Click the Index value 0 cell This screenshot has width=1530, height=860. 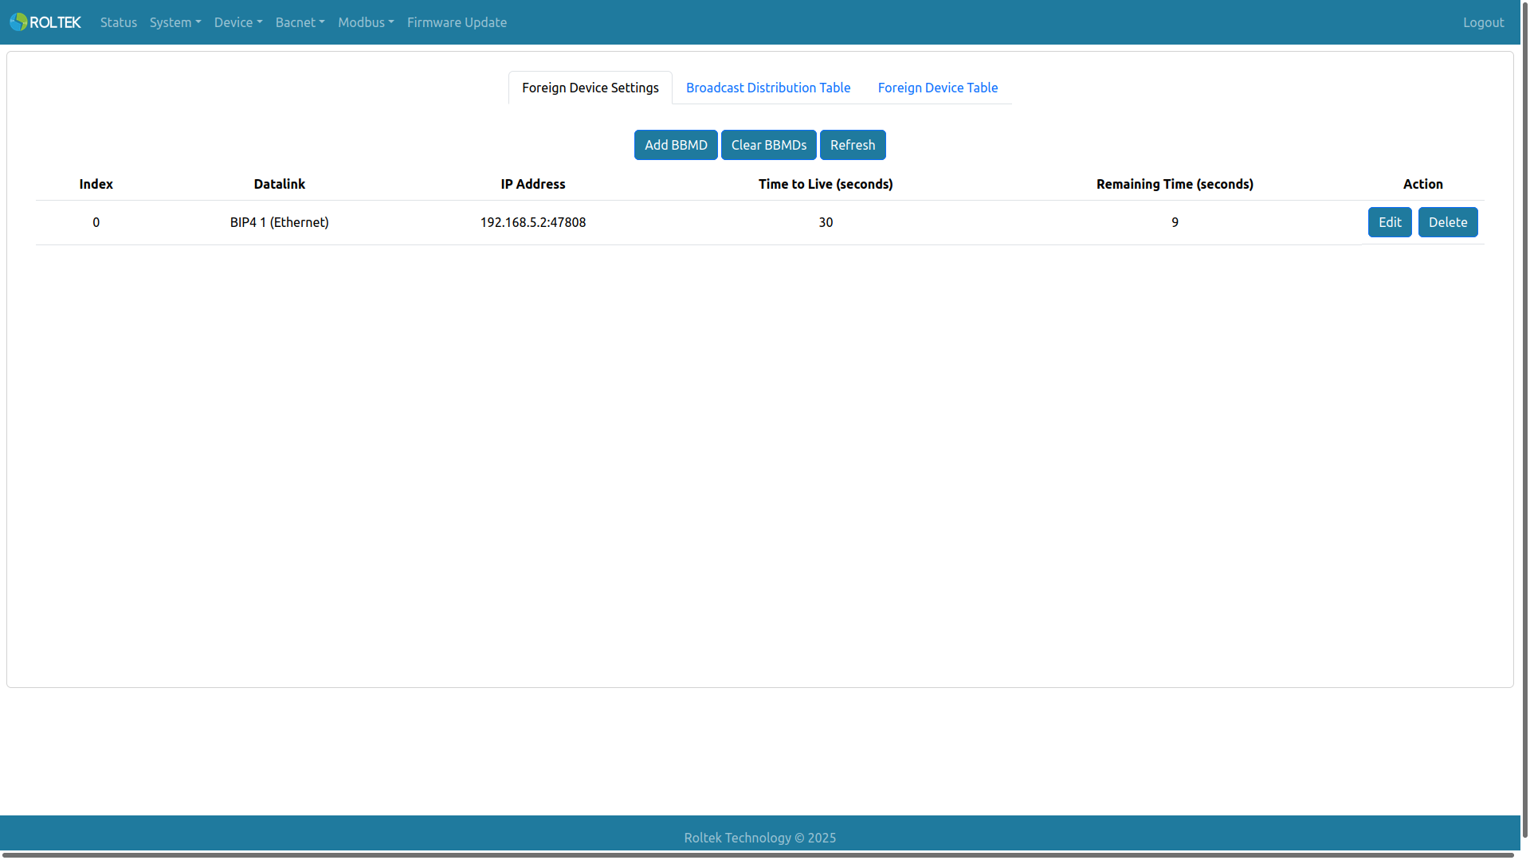pos(96,222)
